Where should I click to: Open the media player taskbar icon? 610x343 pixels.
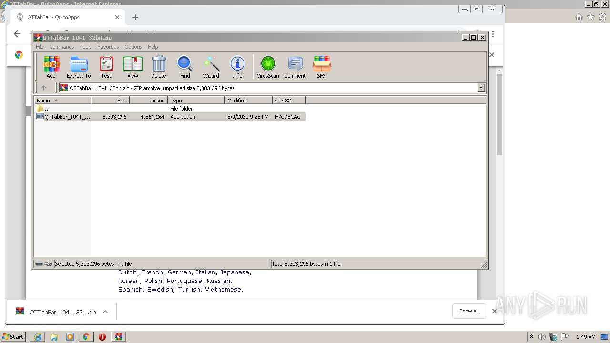point(70,337)
